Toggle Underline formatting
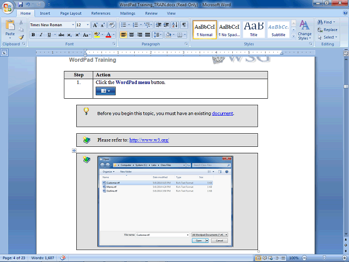The image size is (349, 262). tap(49, 35)
